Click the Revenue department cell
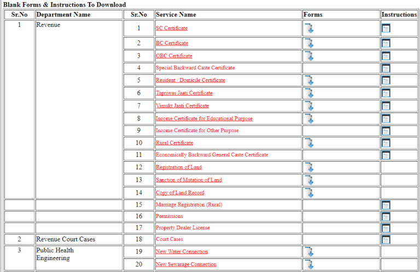 (79, 109)
